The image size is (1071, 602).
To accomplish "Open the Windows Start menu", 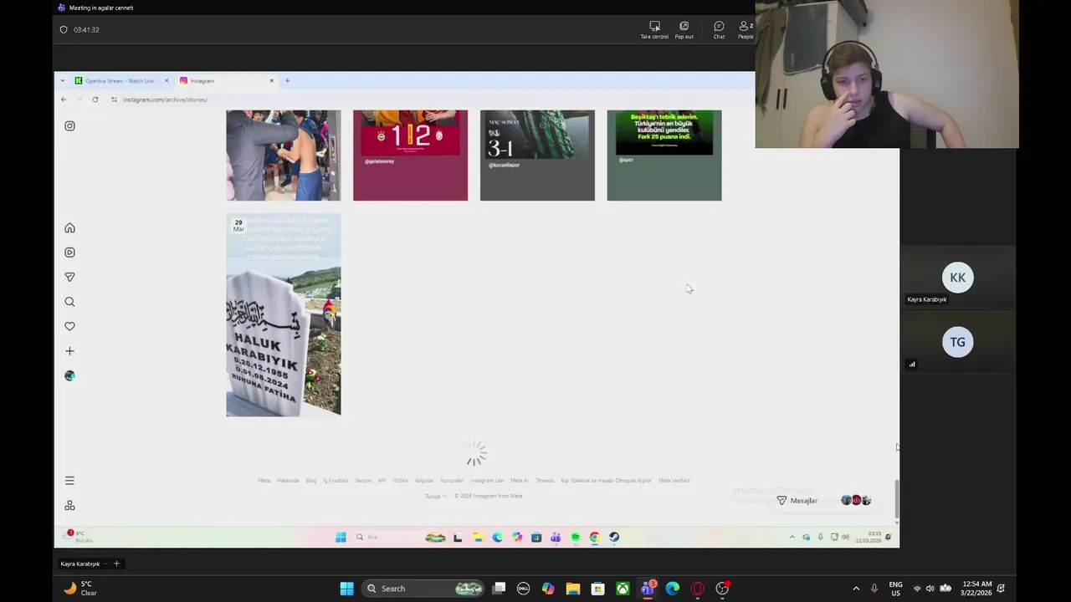I will pos(346,589).
